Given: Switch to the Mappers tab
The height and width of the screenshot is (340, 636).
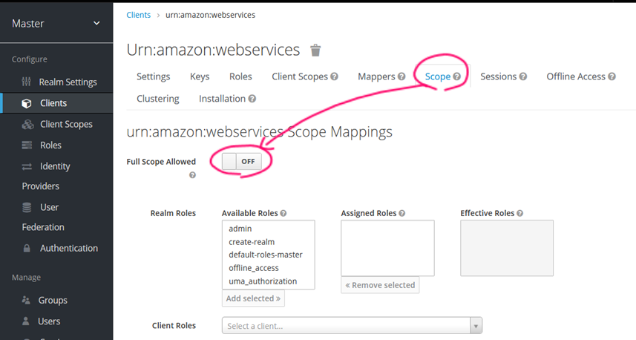Looking at the screenshot, I should coord(376,76).
